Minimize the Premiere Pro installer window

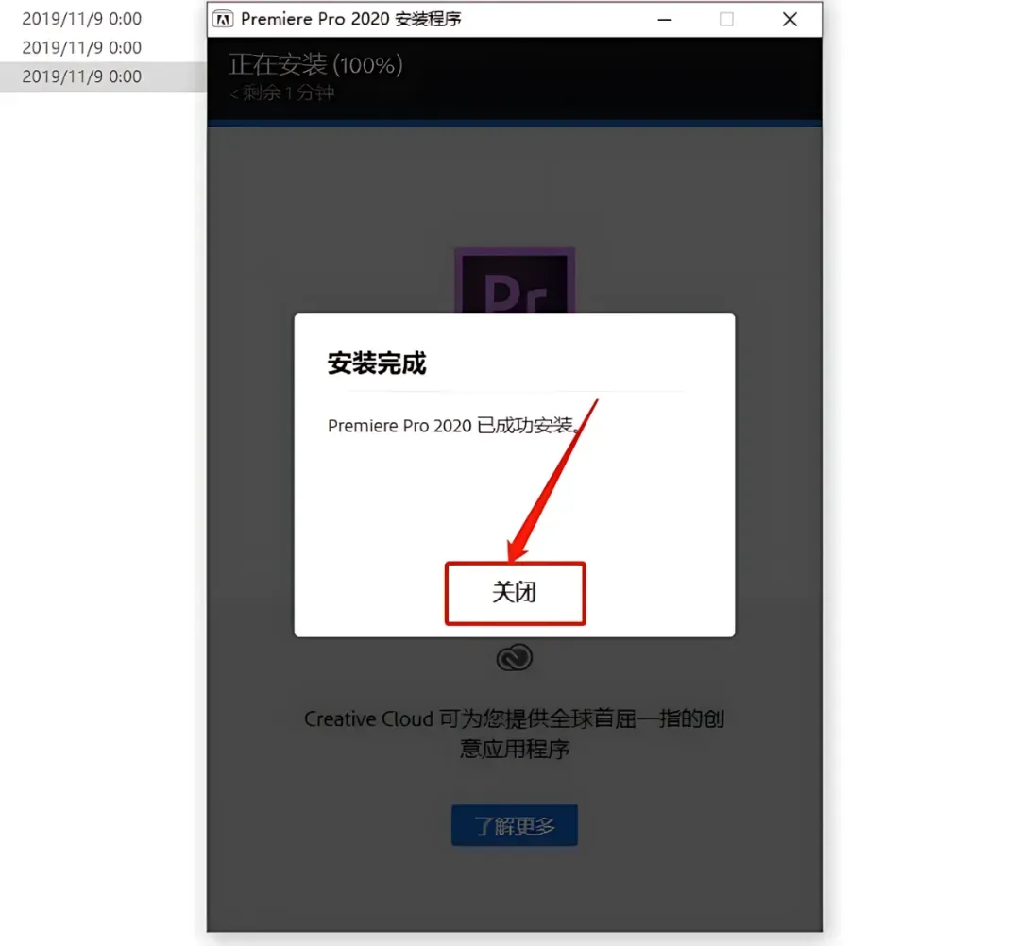[665, 20]
